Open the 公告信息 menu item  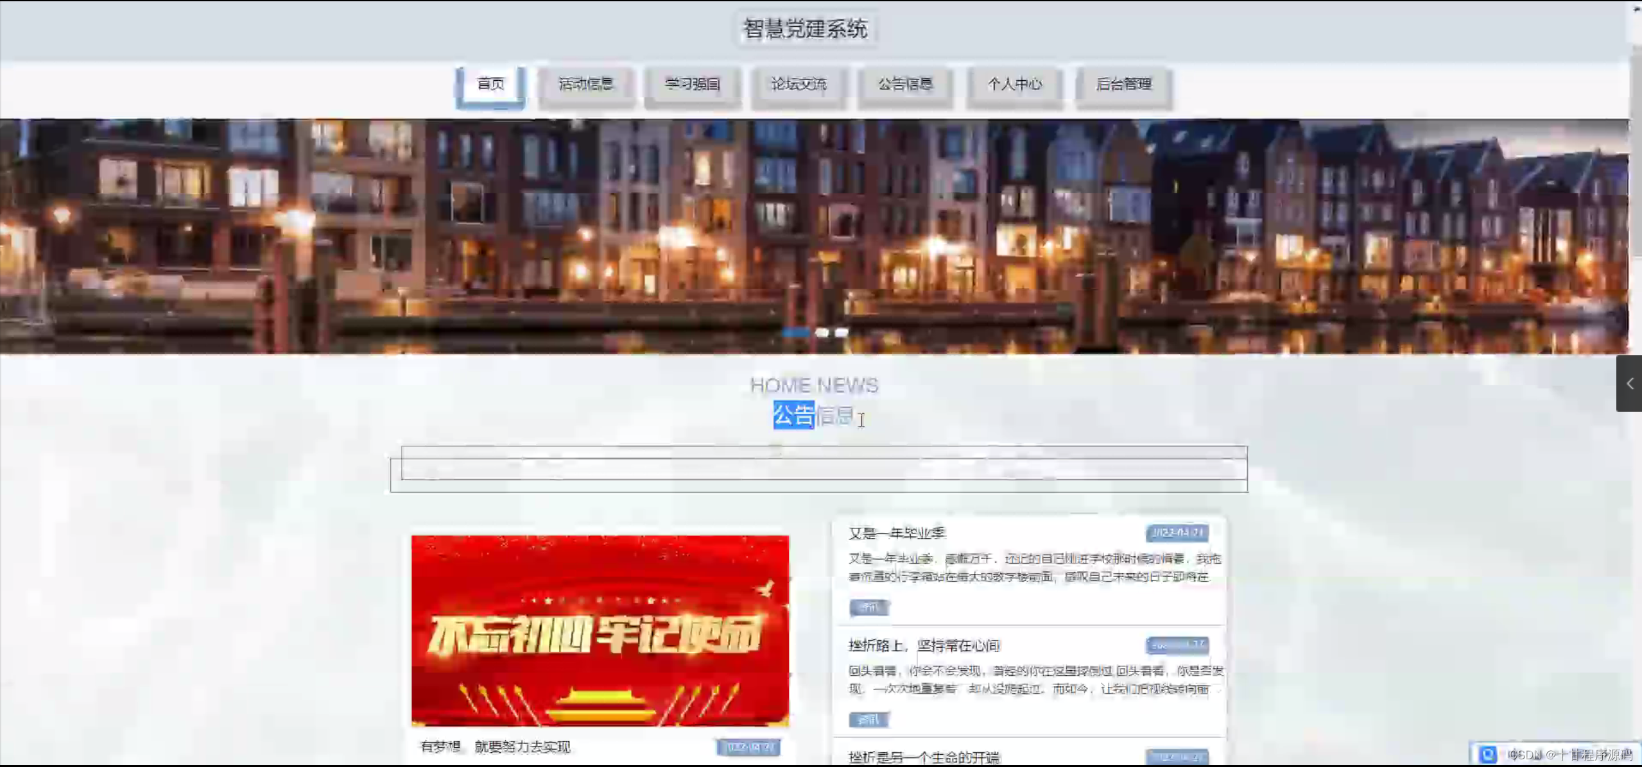click(x=905, y=85)
